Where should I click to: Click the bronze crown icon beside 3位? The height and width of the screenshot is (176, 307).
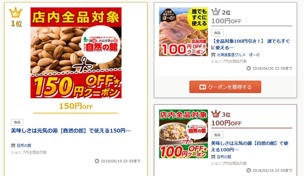point(216,114)
